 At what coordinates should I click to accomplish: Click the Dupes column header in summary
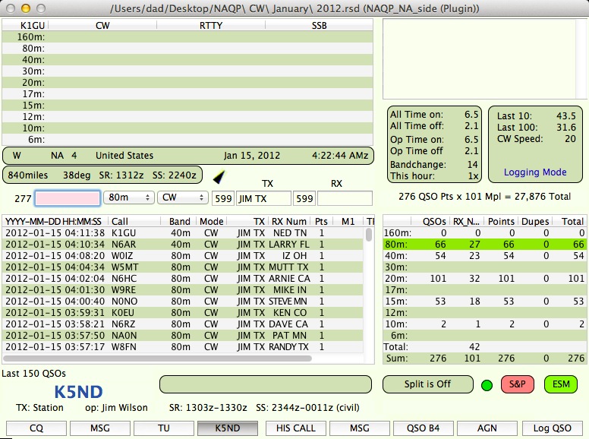click(x=535, y=221)
